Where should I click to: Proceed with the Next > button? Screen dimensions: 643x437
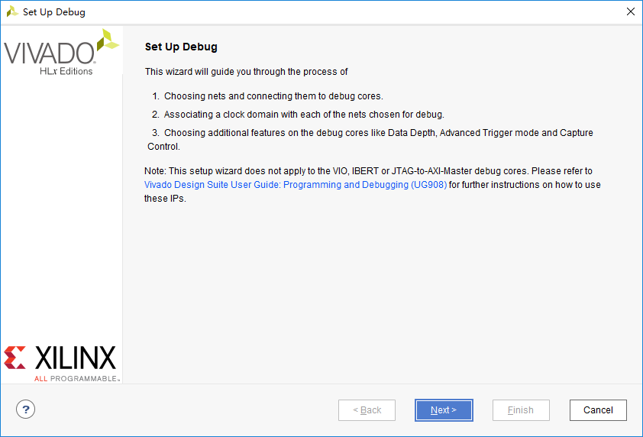444,410
